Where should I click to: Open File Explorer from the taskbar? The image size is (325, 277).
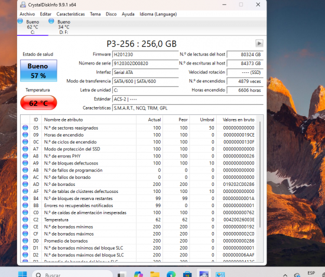[155, 274]
